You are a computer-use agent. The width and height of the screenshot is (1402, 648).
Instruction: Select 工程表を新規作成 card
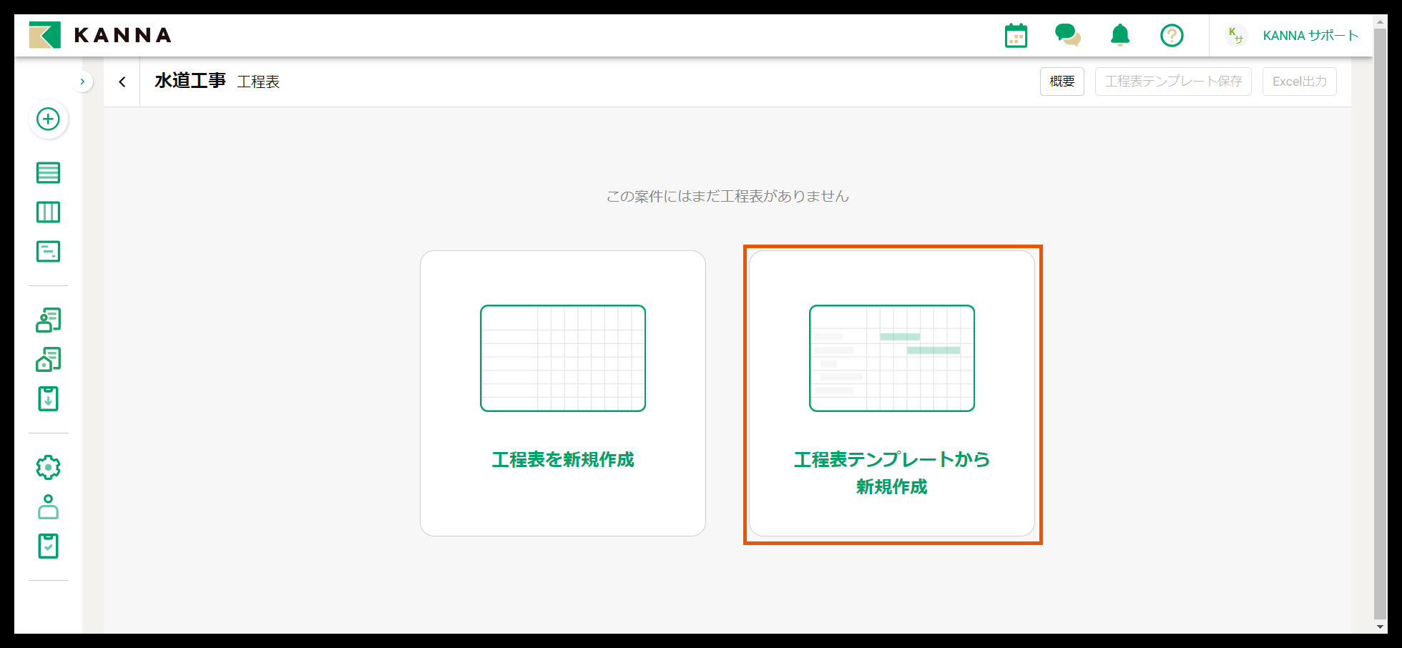[x=563, y=393]
